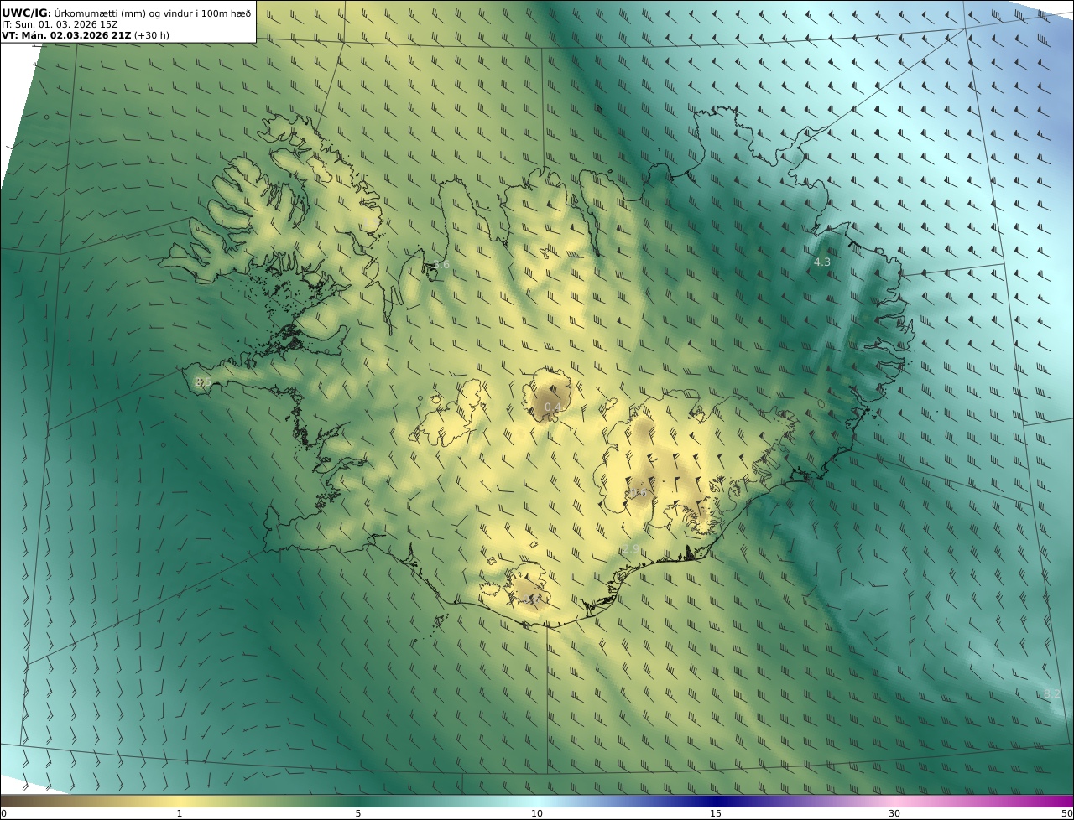The height and width of the screenshot is (820, 1074).
Task: Click the 15 tick label on the color scale
Action: point(716,813)
